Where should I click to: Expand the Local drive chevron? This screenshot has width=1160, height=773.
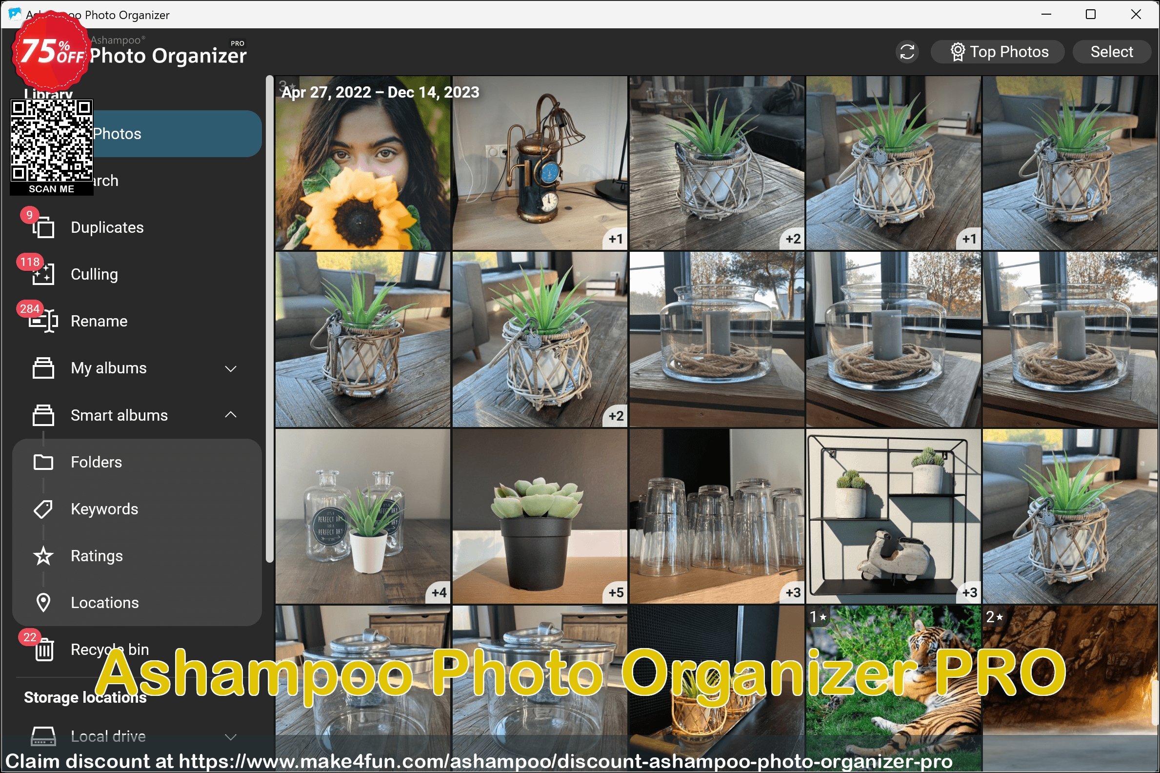pos(231,737)
